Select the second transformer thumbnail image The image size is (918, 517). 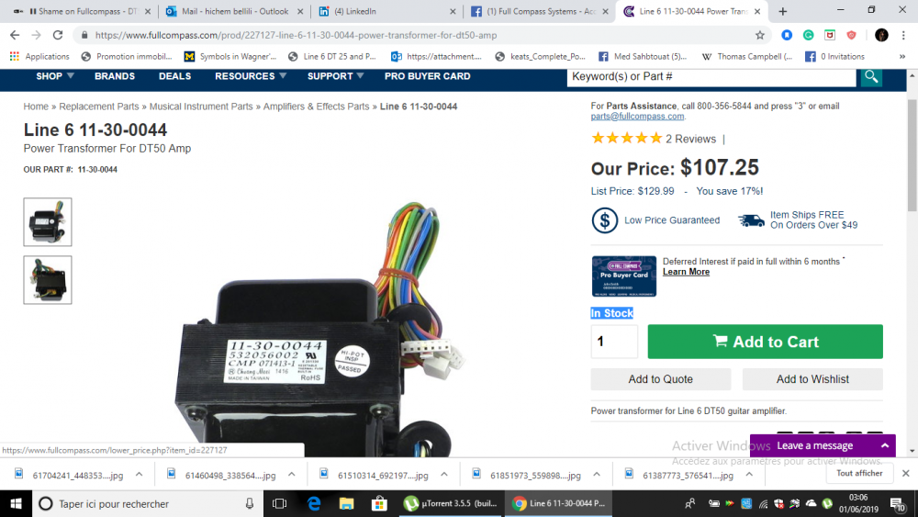(48, 280)
